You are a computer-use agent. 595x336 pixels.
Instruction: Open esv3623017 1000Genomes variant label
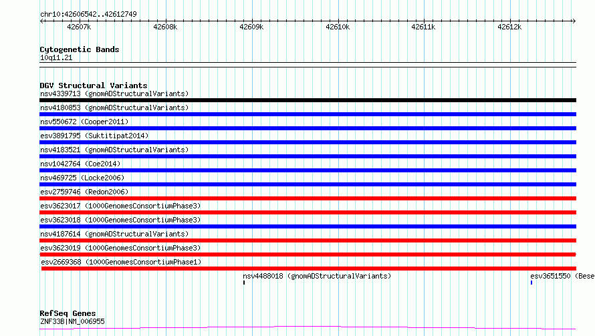pos(120,206)
